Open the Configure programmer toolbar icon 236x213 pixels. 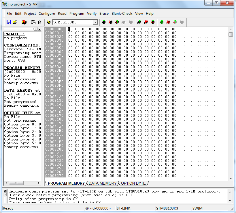[24, 22]
